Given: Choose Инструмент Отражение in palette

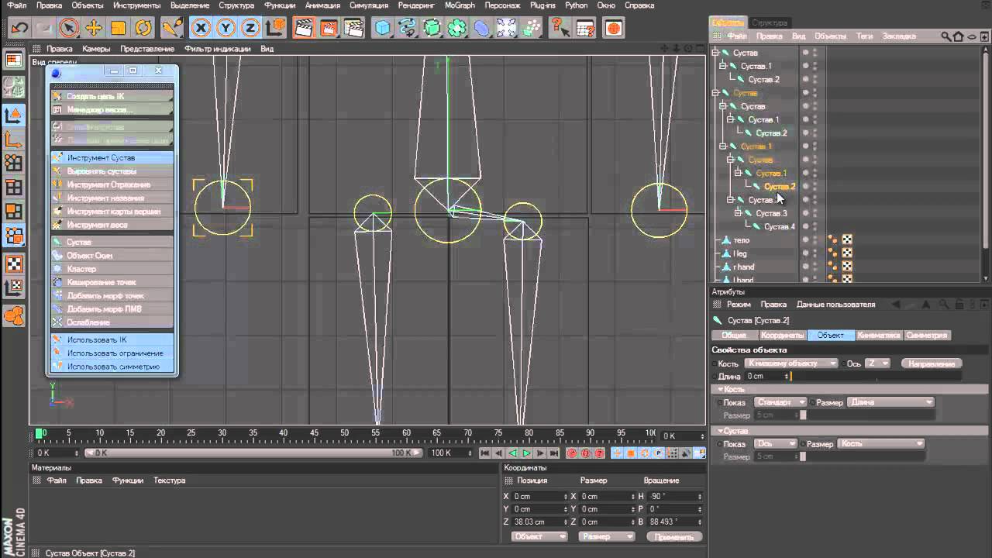Looking at the screenshot, I should click(112, 184).
